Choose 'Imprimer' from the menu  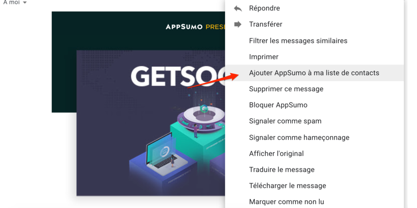pos(314,57)
